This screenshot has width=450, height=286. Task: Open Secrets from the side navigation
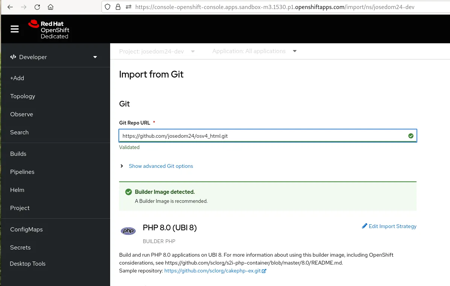(20, 248)
